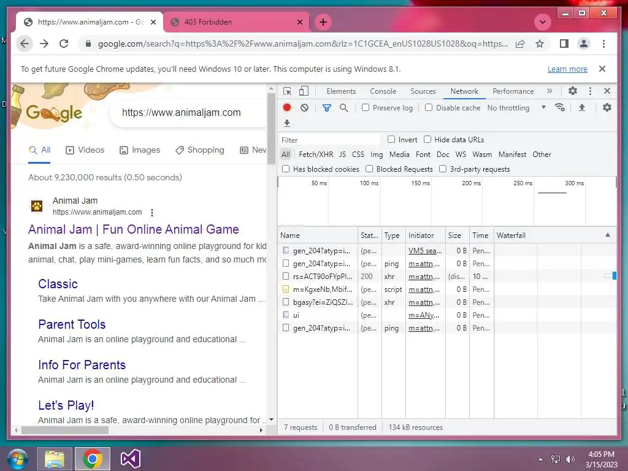Stop recording network log with red button
The image size is (628, 471).
[x=287, y=108]
